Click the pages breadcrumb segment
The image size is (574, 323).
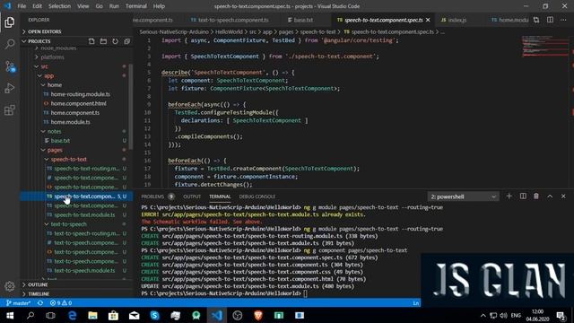286,32
